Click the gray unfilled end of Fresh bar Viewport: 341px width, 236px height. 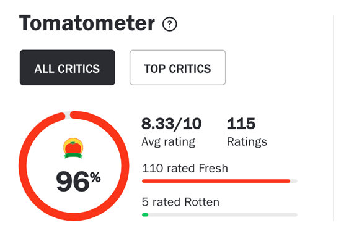point(294,181)
